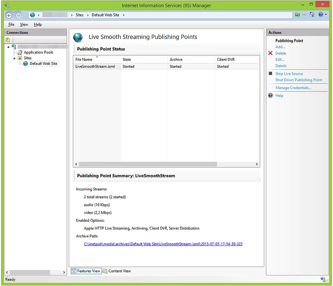Click Details link in Actions pane
The height and width of the screenshot is (286, 333).
[281, 66]
